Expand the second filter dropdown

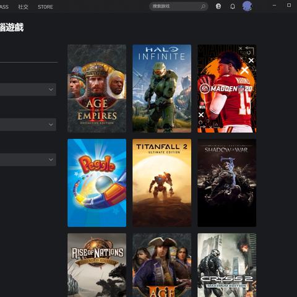(28, 124)
